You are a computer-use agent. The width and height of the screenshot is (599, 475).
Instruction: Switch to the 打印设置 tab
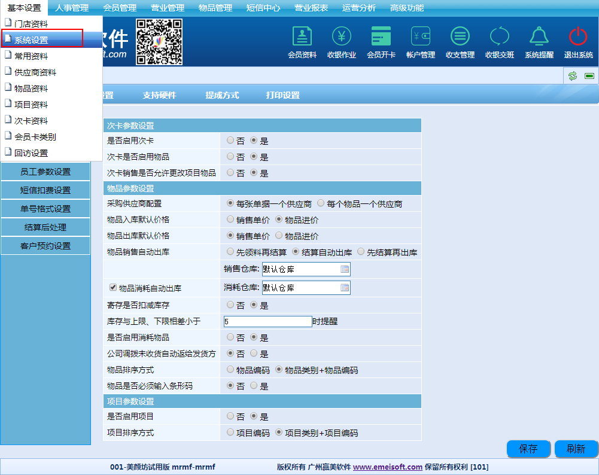(x=282, y=95)
